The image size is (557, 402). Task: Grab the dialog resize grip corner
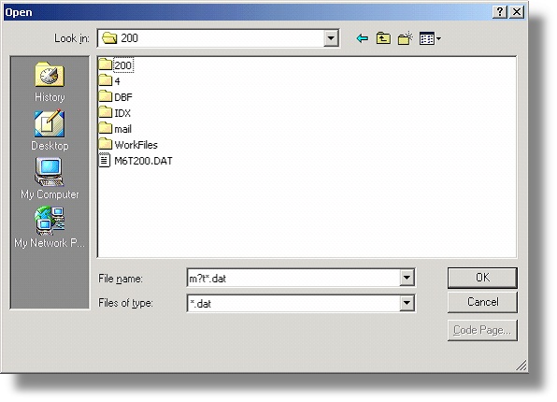pyautogui.click(x=521, y=365)
